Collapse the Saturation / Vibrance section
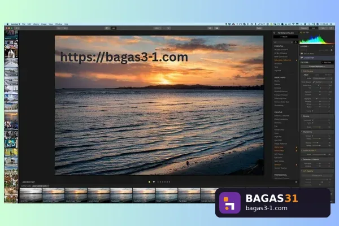Screen dimensions: 339x226 coord(302,159)
